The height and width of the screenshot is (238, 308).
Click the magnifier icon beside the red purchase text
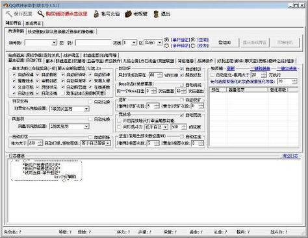click(x=41, y=14)
